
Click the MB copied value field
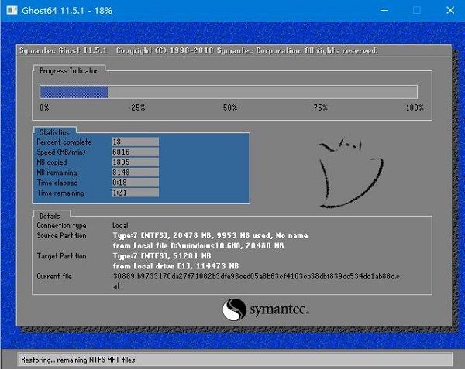pos(135,162)
